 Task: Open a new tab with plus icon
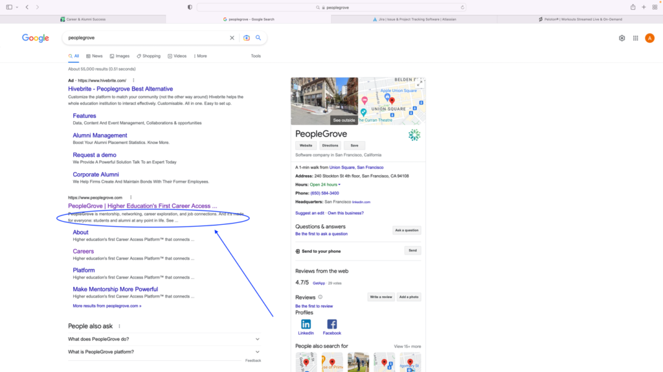(644, 7)
